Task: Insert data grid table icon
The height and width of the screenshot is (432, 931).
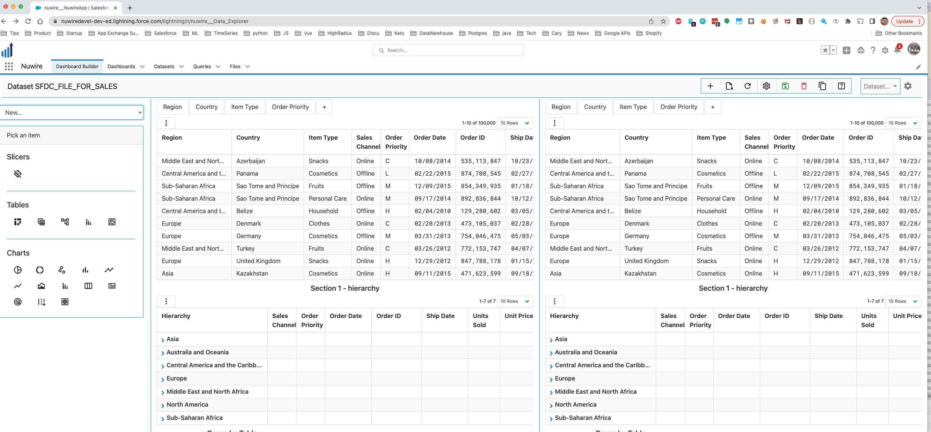Action: 41,222
